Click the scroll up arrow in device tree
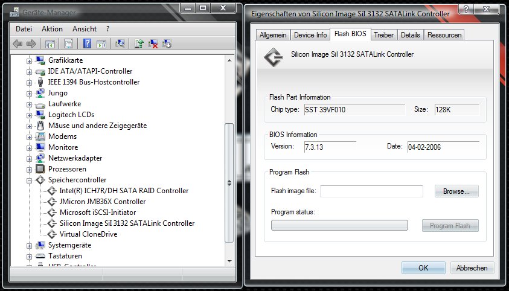Screen dimensions: 509x291 pos(229,60)
